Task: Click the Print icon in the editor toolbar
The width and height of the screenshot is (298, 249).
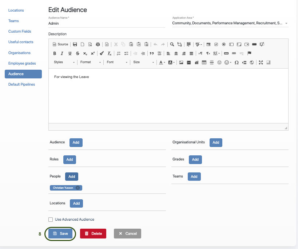Action: click(x=98, y=44)
